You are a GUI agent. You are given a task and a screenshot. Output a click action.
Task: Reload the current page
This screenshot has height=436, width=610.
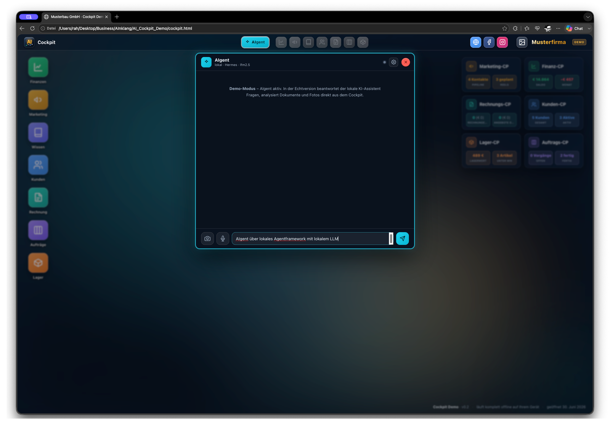(x=32, y=29)
